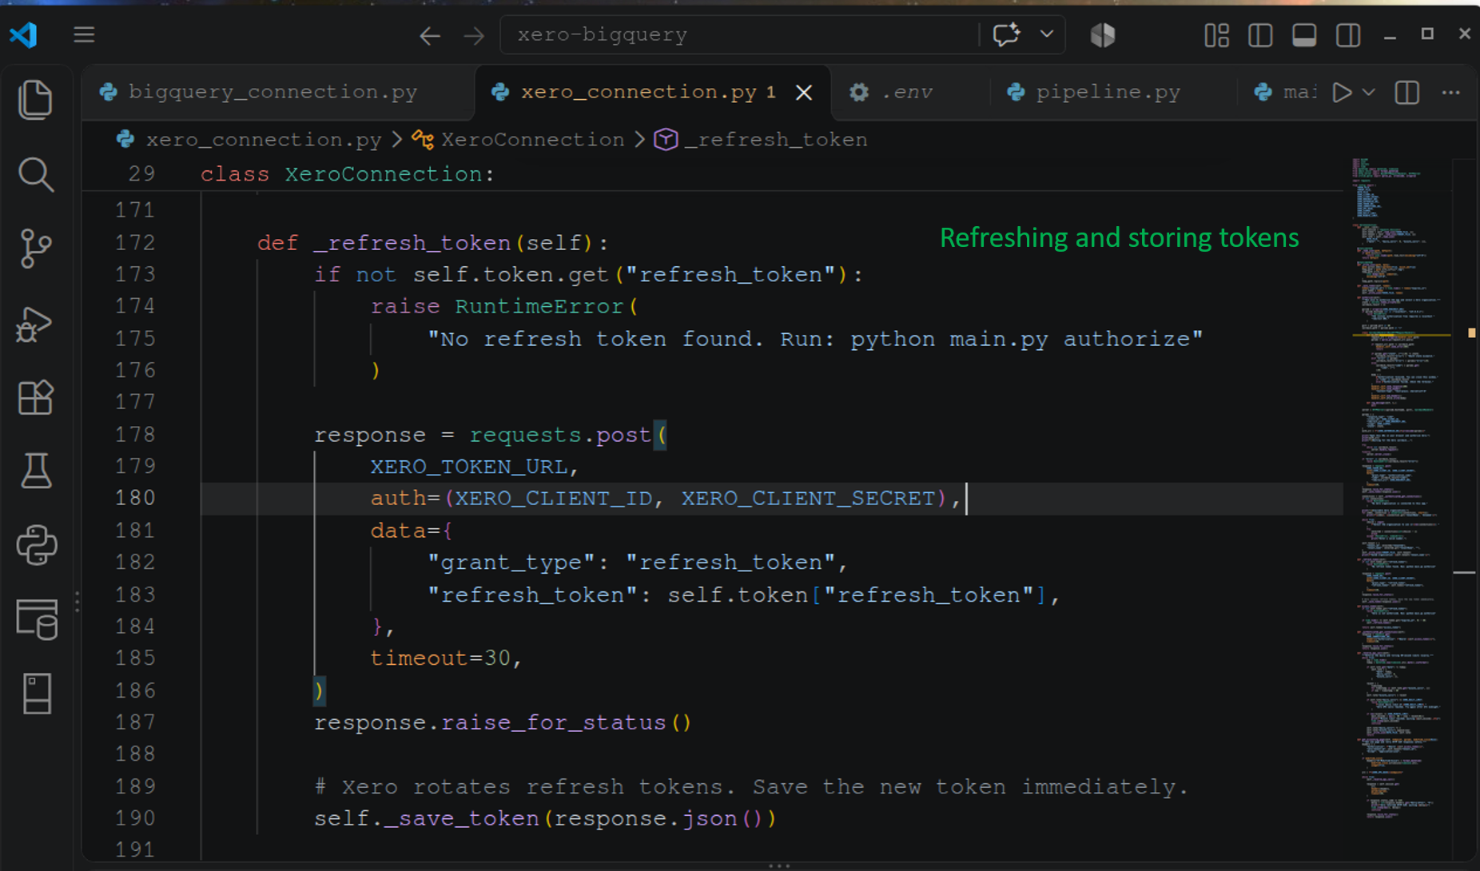Image resolution: width=1480 pixels, height=871 pixels.
Task: Click the code minimap
Action: click(1402, 489)
